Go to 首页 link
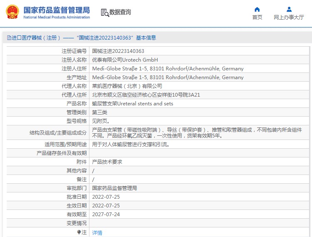 (257, 17)
